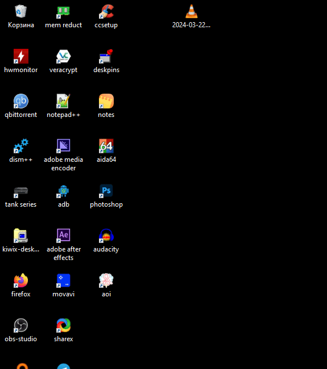Click the adb android icon
Image resolution: width=327 pixels, height=369 pixels.
click(64, 191)
